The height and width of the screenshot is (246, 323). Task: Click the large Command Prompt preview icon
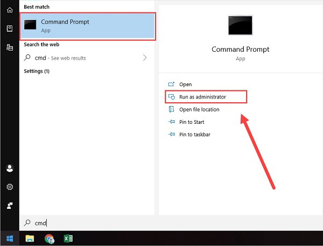[x=240, y=25]
